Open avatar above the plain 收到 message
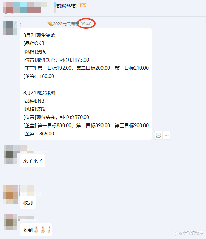The width and height of the screenshot is (206, 239). tap(11, 194)
